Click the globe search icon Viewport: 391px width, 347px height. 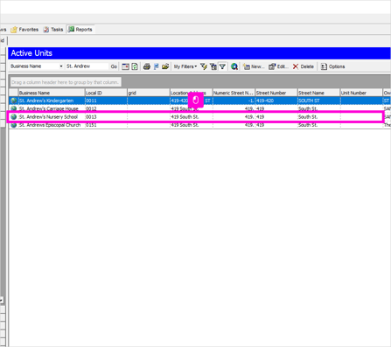(x=234, y=66)
